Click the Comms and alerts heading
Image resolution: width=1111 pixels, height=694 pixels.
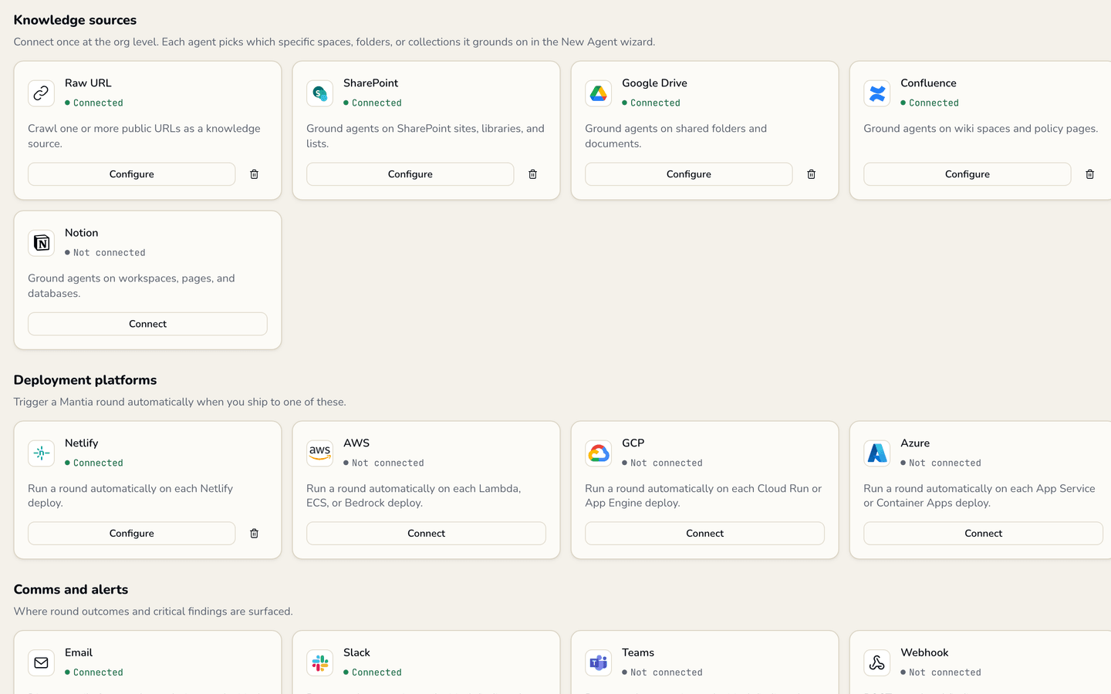[71, 589]
